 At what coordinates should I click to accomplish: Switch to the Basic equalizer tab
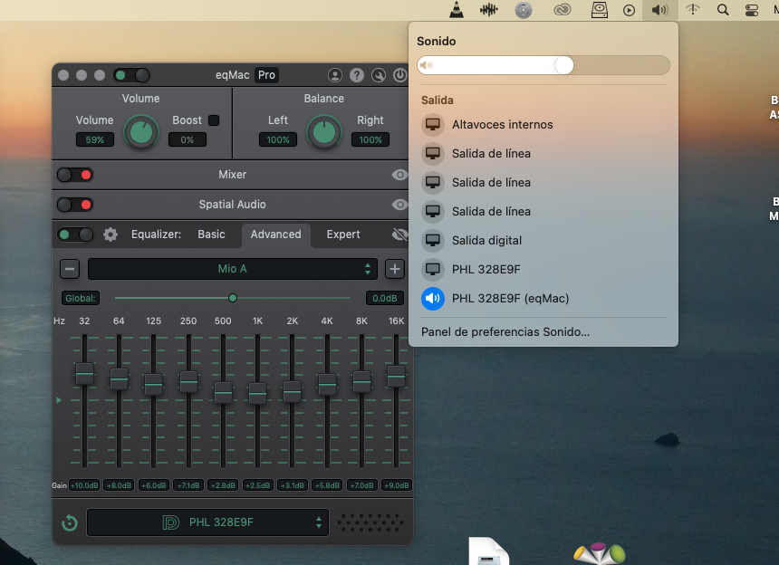(211, 235)
